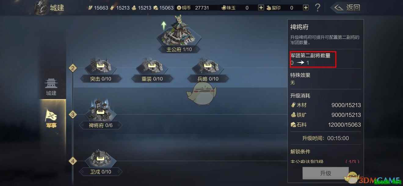Click the 升级 upgrade button
The width and height of the screenshot is (403, 186).
pyautogui.click(x=325, y=173)
